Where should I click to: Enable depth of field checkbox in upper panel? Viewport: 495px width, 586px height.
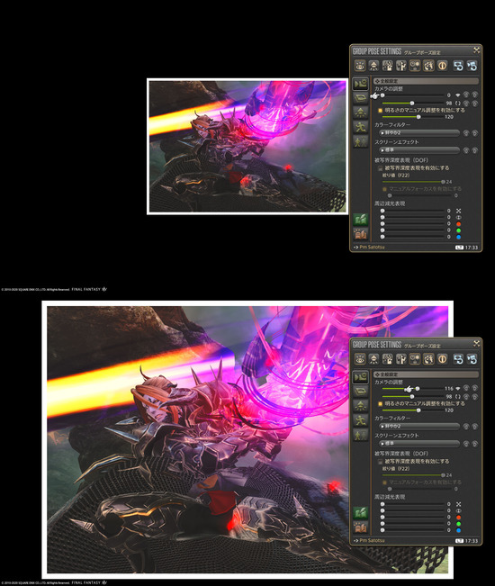(381, 168)
